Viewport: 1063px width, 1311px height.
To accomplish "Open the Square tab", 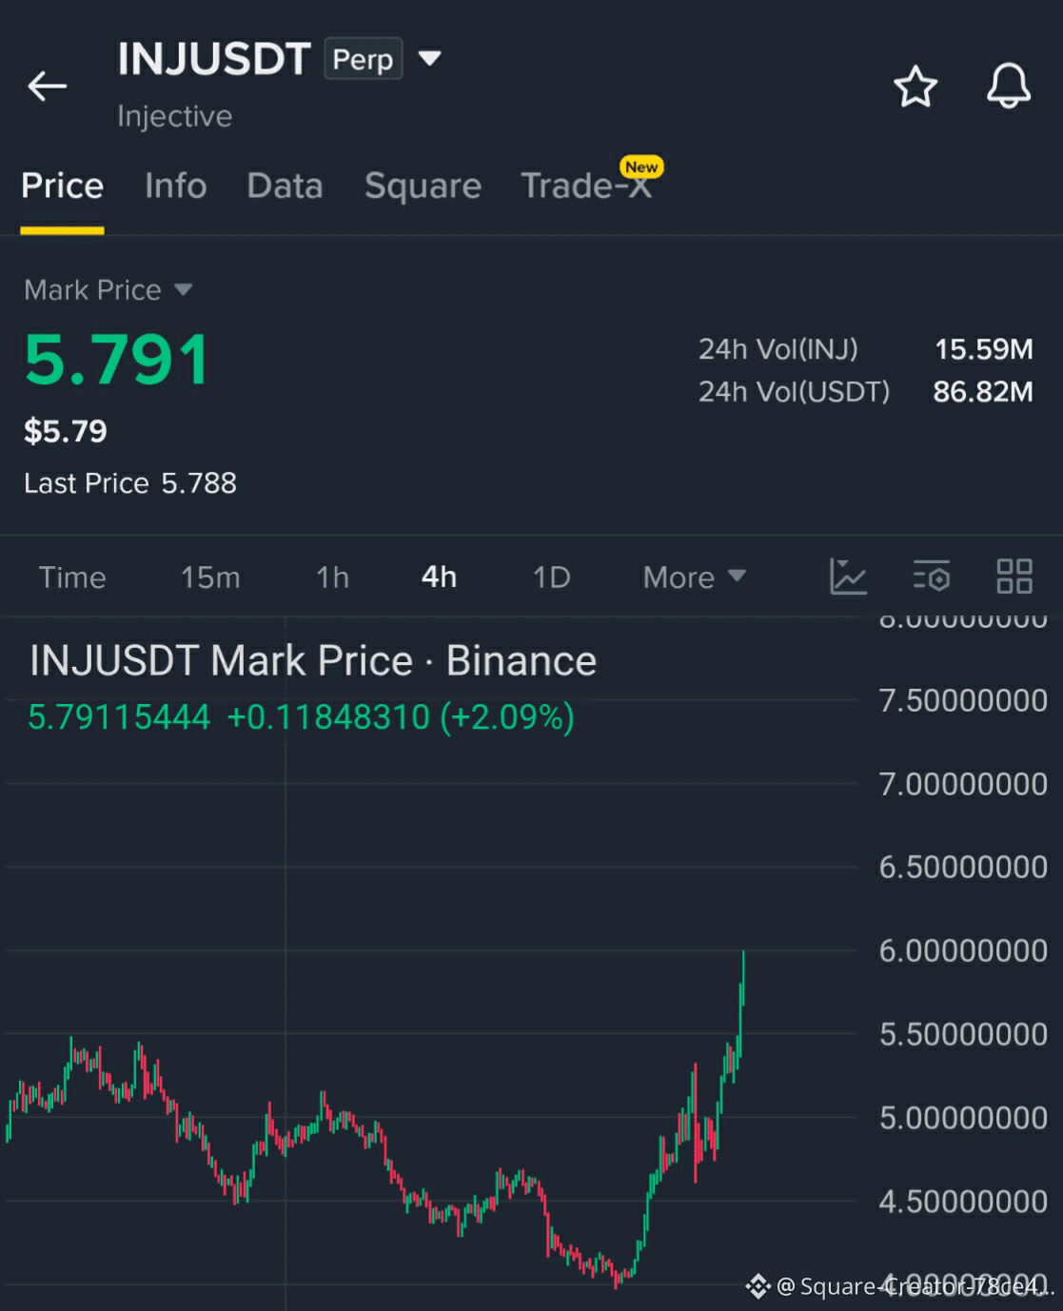I will (x=423, y=186).
